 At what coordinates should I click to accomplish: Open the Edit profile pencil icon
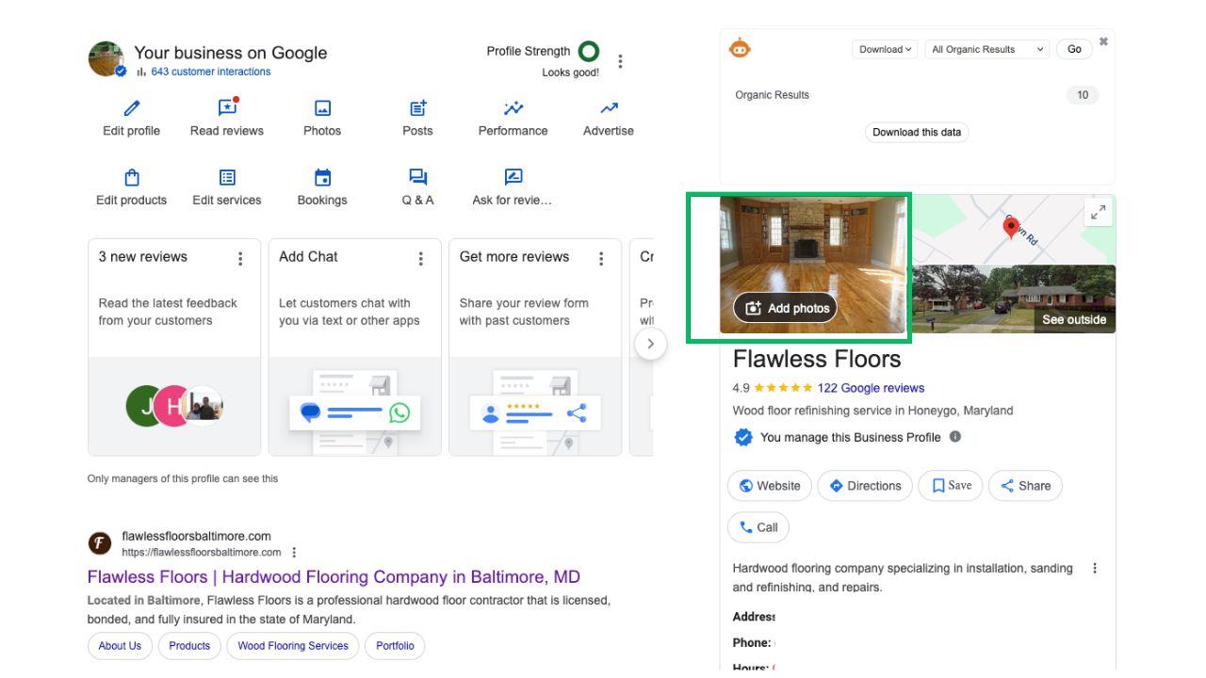130,107
